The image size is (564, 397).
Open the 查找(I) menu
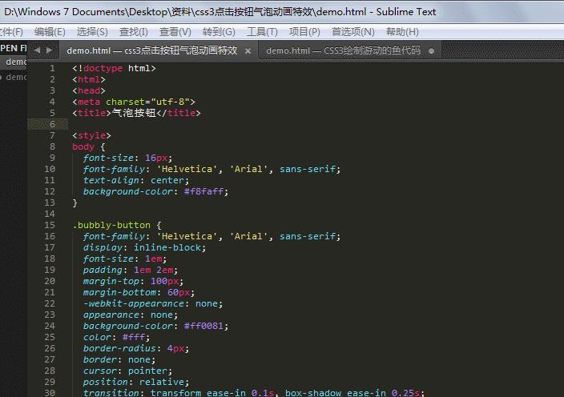pyautogui.click(x=134, y=32)
